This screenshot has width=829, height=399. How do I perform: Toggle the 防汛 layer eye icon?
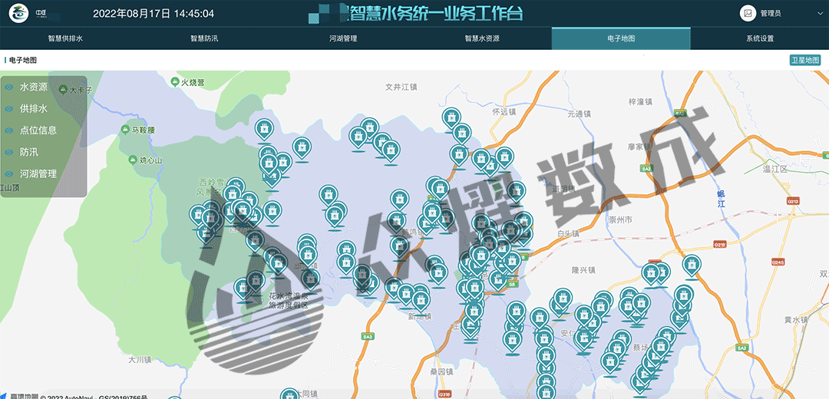(x=9, y=152)
